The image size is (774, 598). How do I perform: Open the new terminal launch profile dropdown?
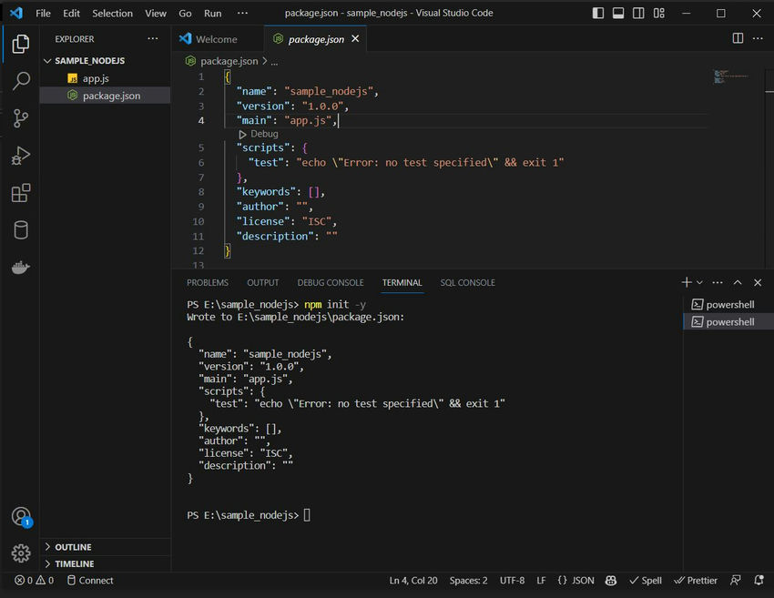(699, 282)
